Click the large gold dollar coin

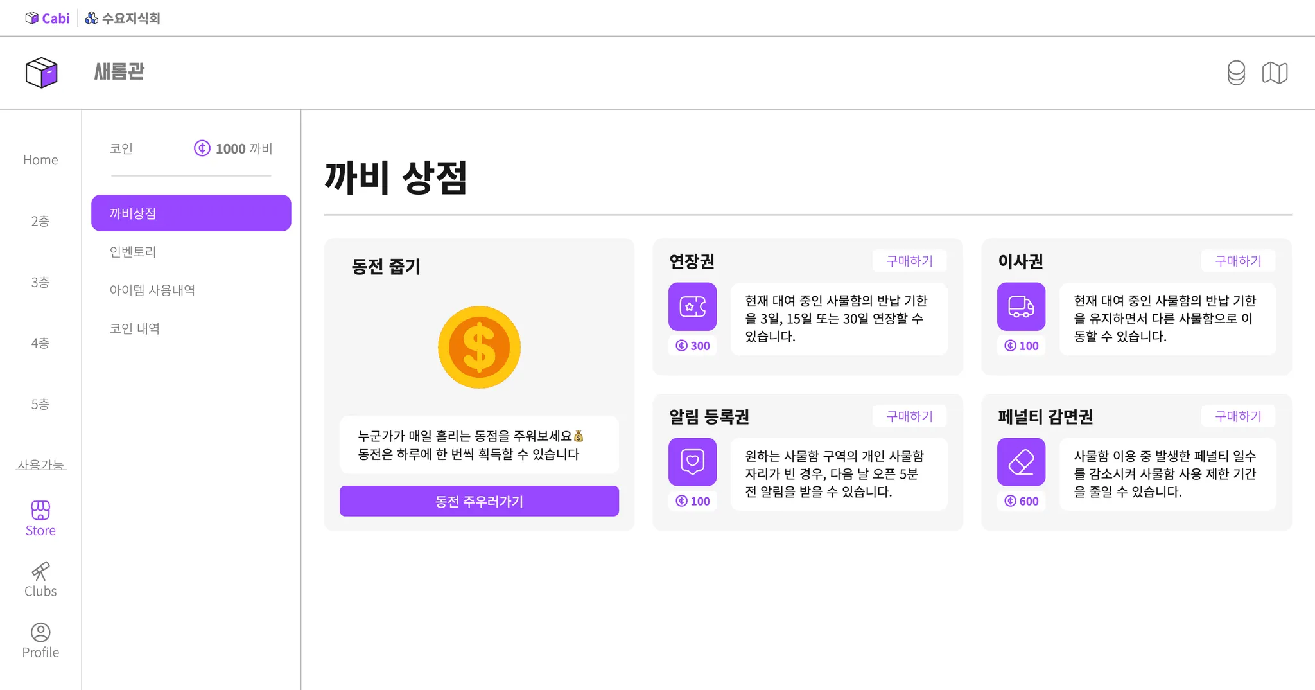pyautogui.click(x=479, y=348)
